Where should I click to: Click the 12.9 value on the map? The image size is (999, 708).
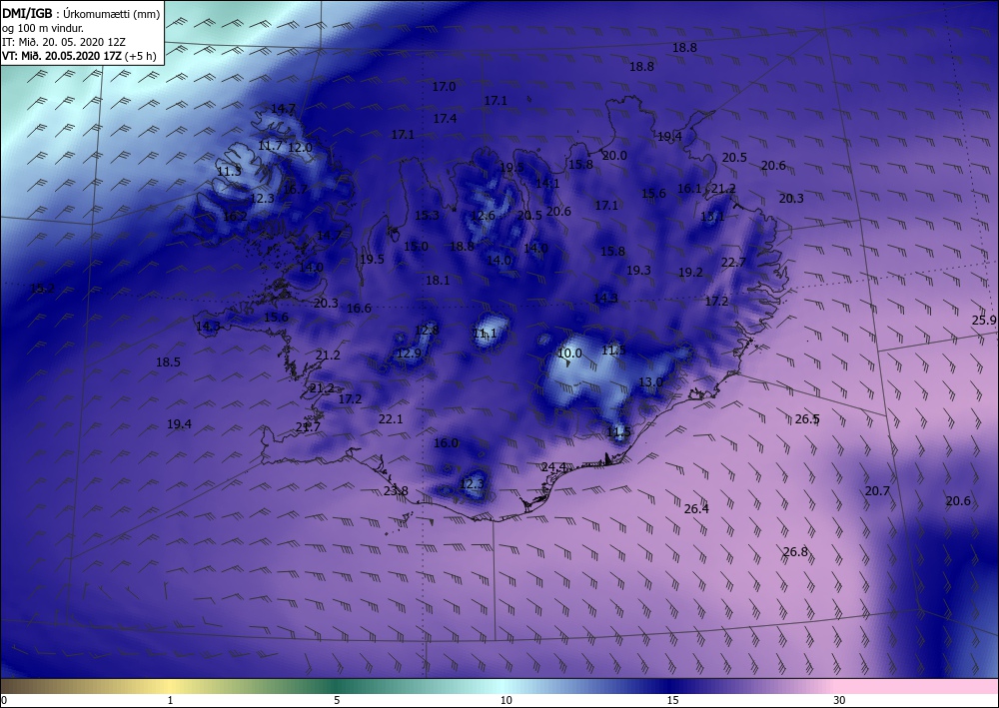click(x=409, y=354)
